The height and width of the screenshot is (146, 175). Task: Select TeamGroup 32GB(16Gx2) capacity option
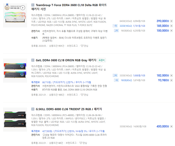click(126, 26)
